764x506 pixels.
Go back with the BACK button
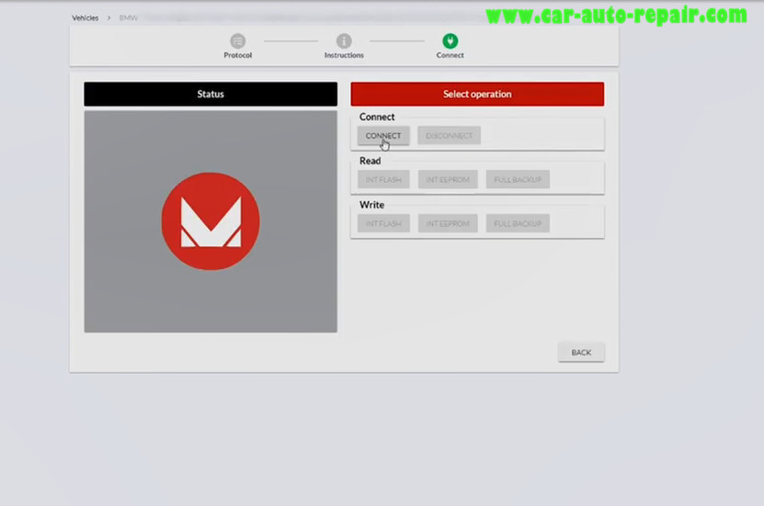point(581,353)
